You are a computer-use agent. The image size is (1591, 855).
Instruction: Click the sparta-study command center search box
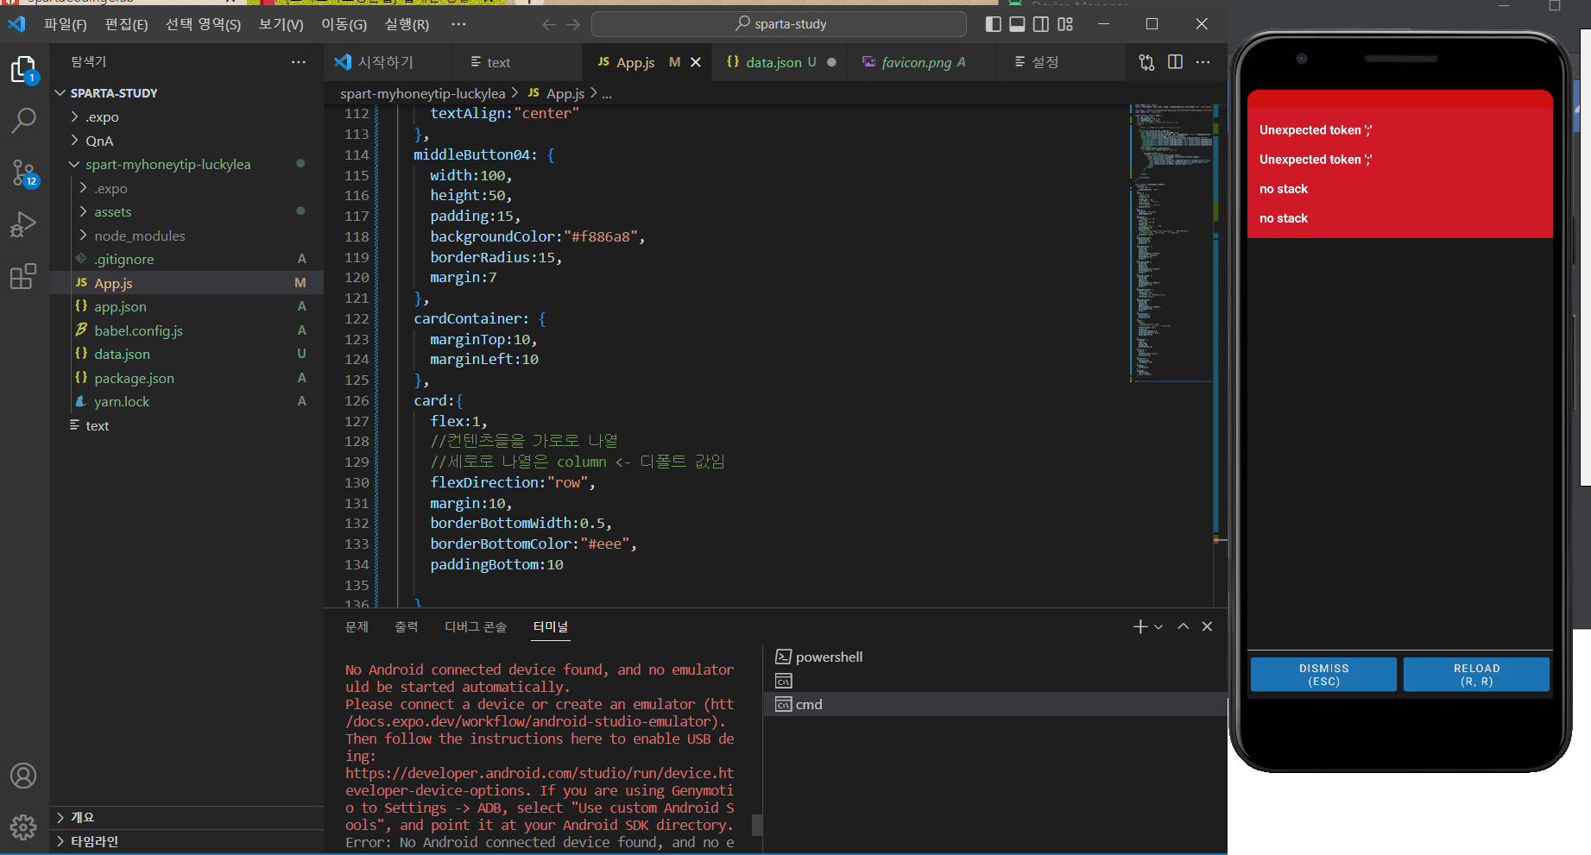(779, 24)
